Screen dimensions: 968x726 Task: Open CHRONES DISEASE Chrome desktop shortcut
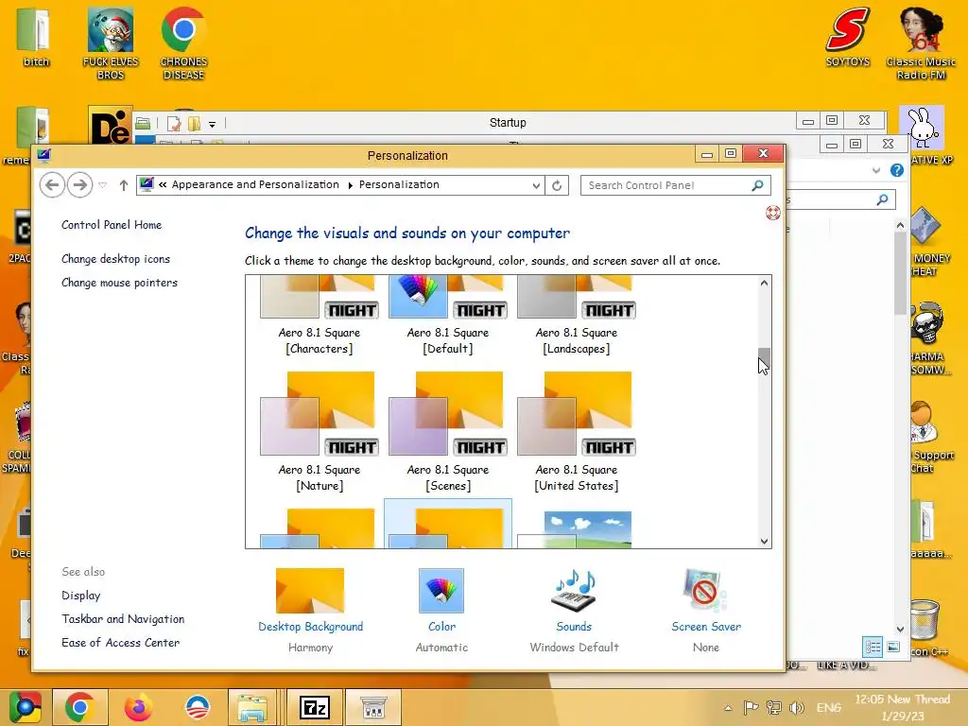pyautogui.click(x=183, y=43)
